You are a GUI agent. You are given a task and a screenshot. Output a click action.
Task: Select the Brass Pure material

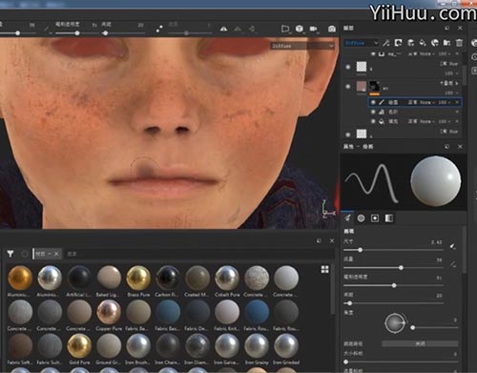(138, 279)
